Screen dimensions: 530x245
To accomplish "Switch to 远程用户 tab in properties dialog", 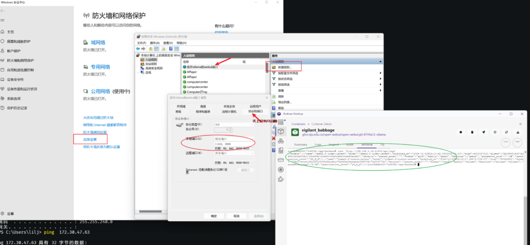I will click(255, 106).
